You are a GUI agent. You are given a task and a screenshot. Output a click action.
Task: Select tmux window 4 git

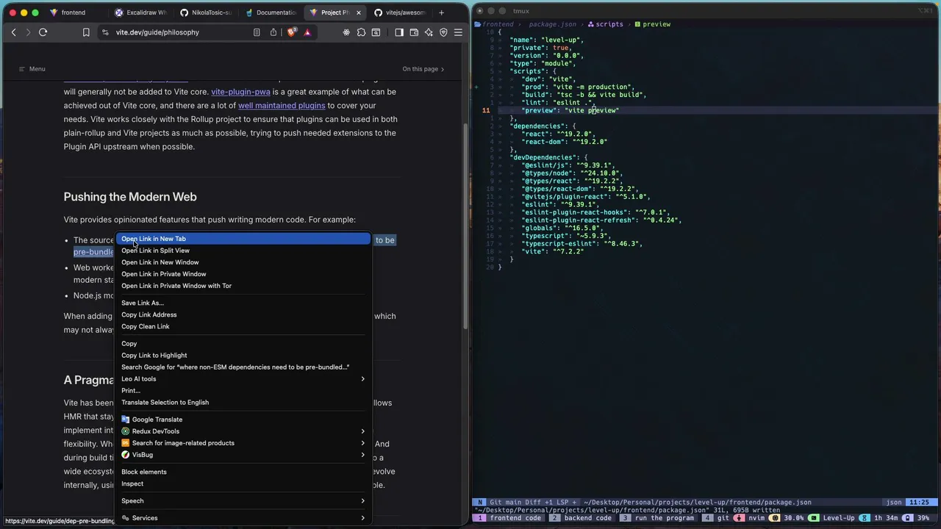715,518
